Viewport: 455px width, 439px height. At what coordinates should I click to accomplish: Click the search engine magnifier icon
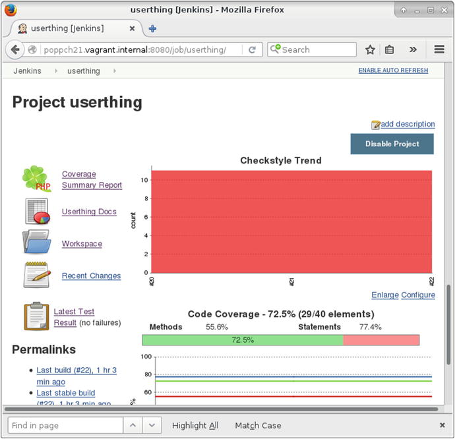pyautogui.click(x=275, y=49)
